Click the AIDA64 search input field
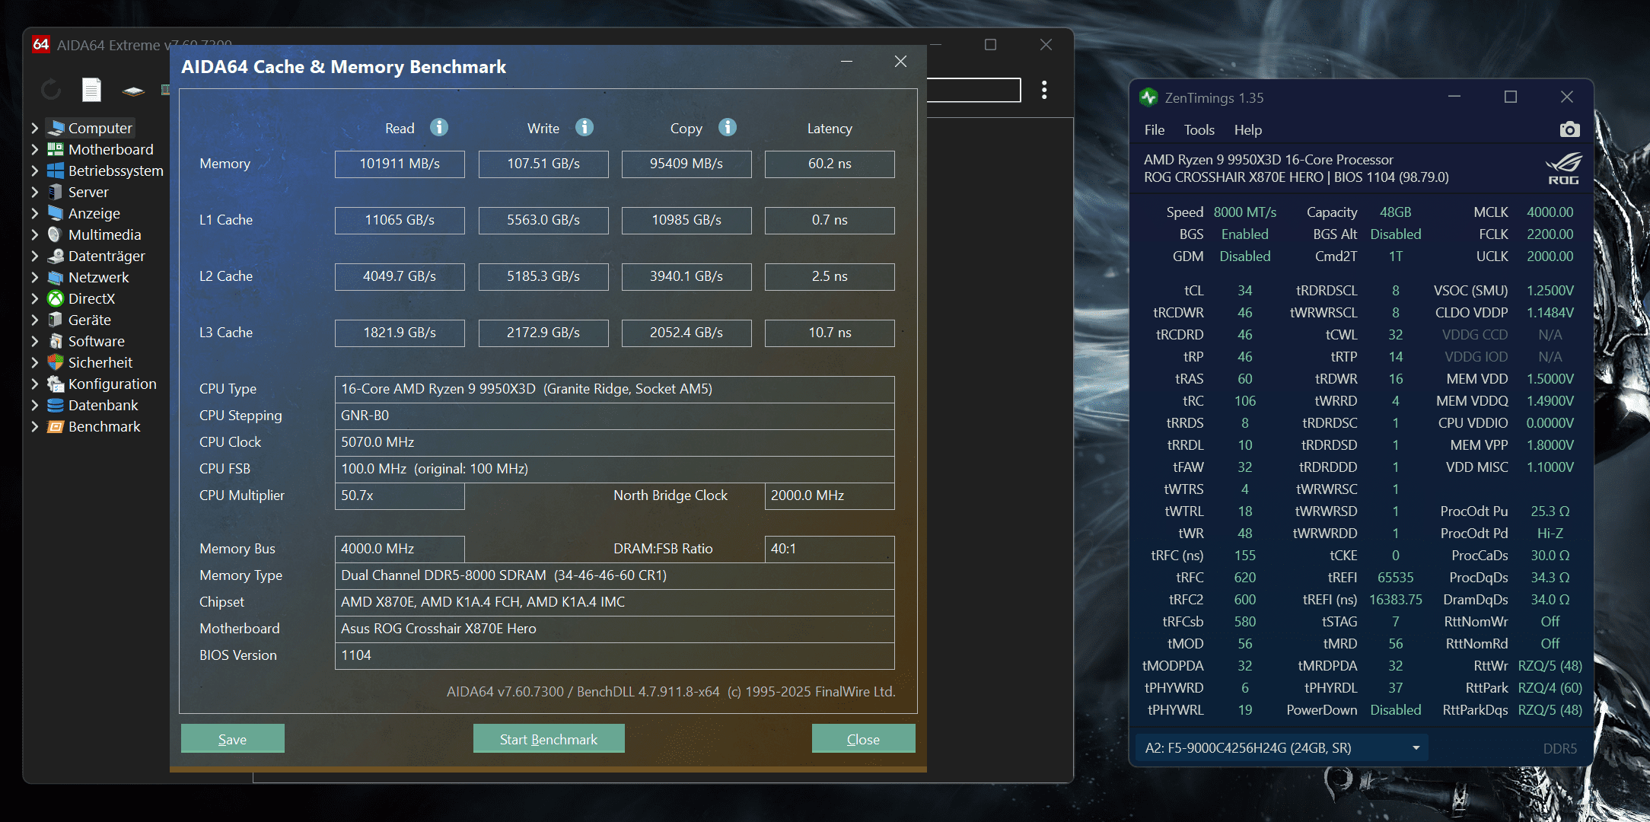 974,91
